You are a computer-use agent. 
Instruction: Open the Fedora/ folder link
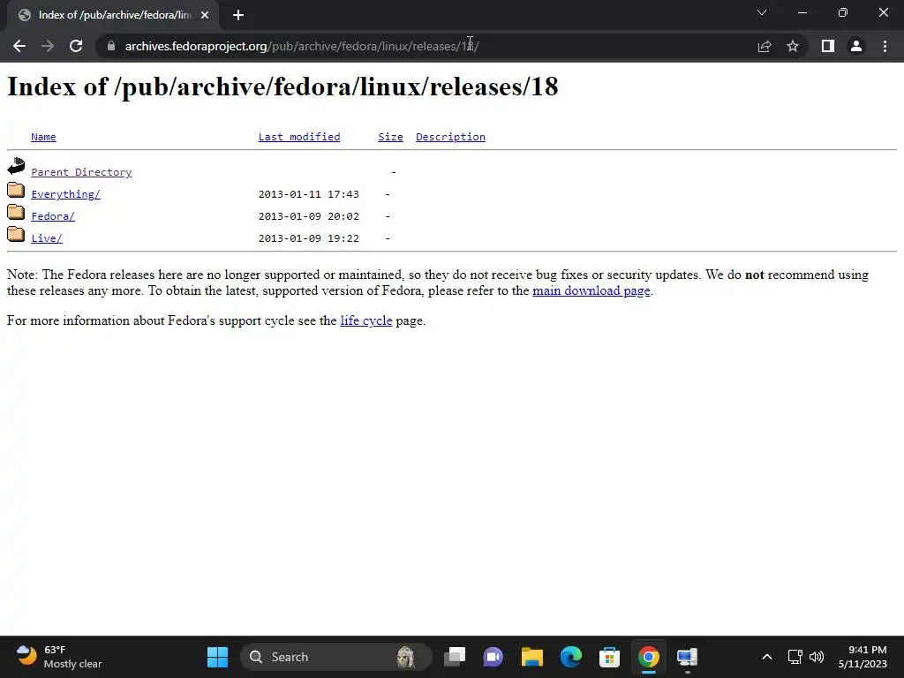coord(53,216)
